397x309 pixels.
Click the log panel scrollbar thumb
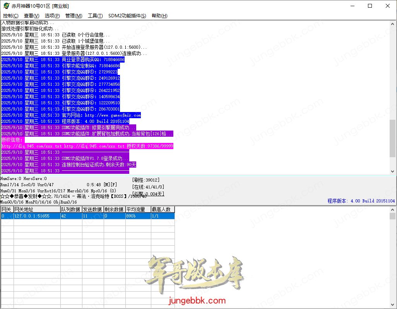(x=393, y=138)
